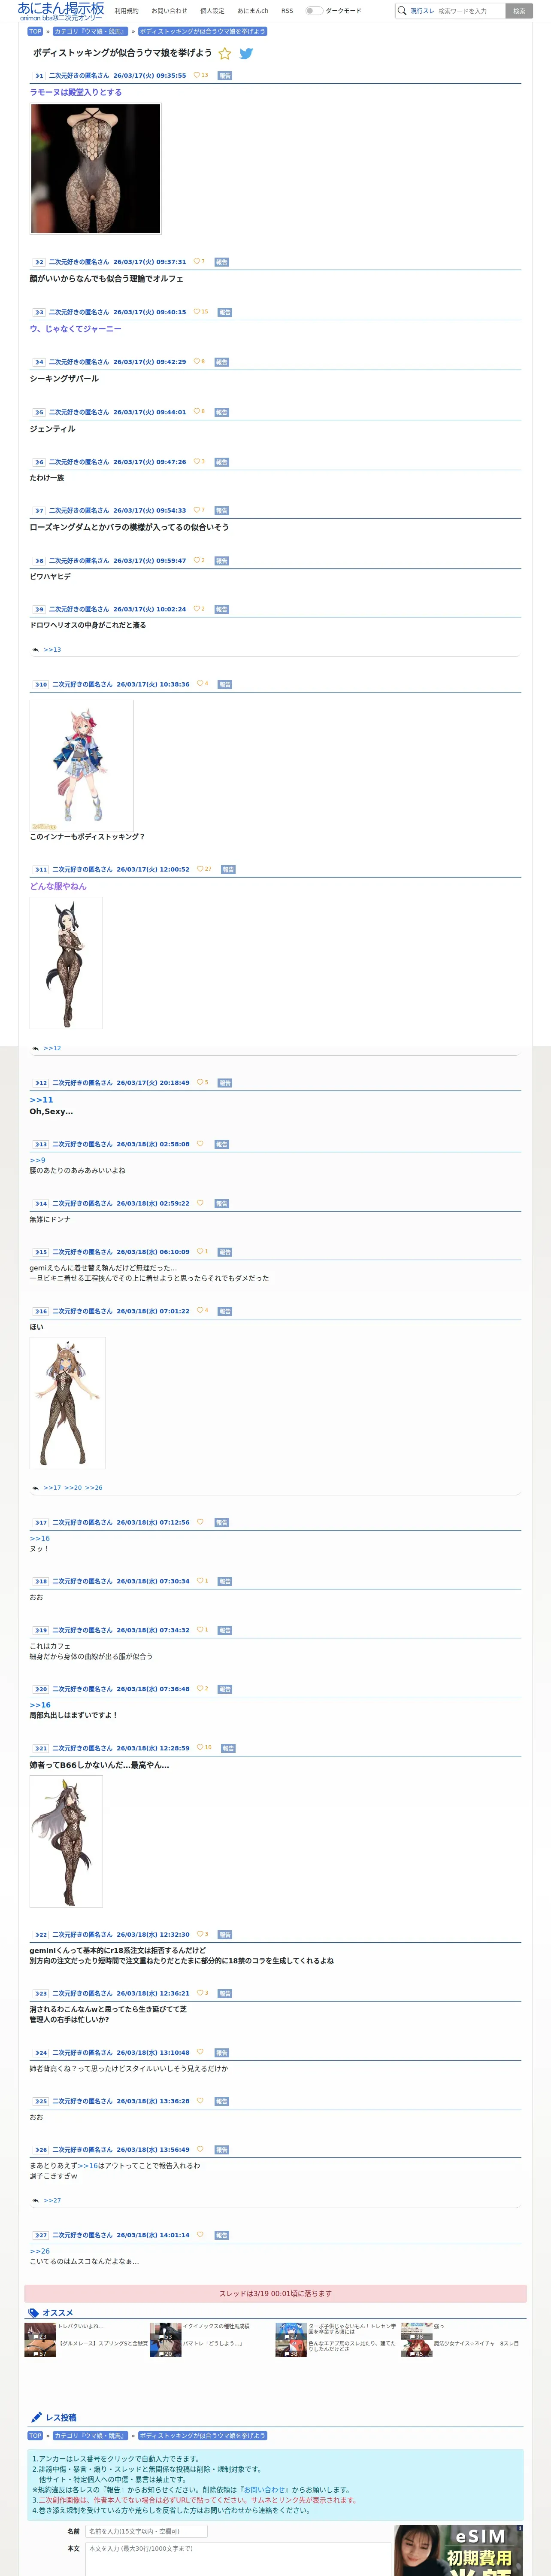The height and width of the screenshot is (2576, 551).
Task: Follow reply link >>12 under post 11
Action: tap(52, 1048)
